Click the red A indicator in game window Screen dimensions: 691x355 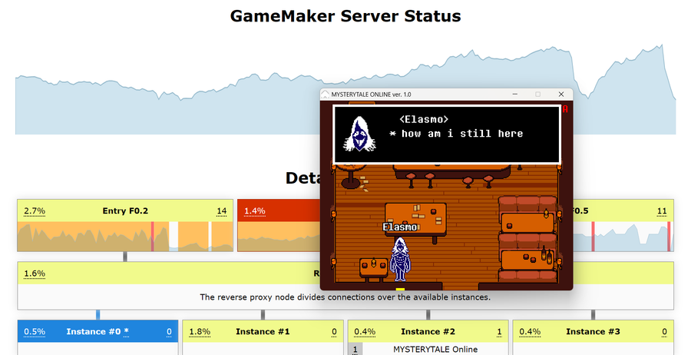pyautogui.click(x=565, y=108)
